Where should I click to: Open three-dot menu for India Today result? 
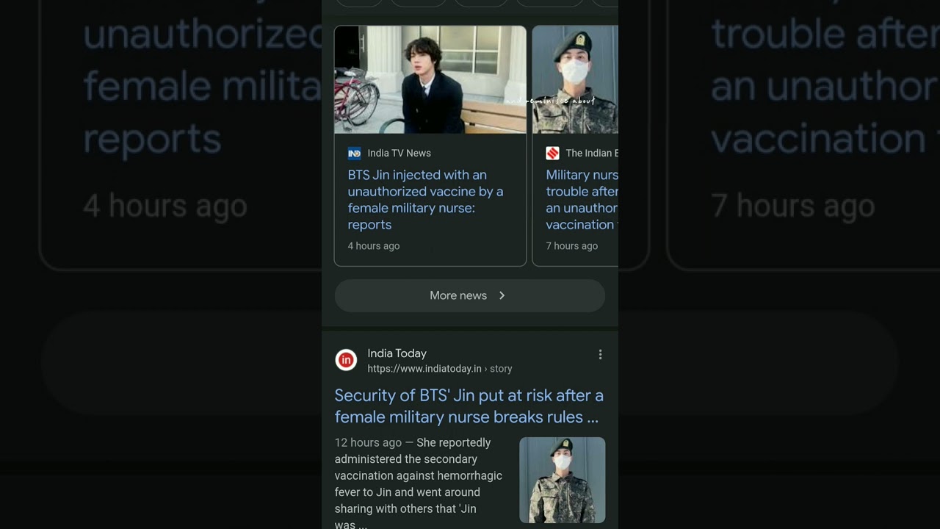(x=600, y=354)
